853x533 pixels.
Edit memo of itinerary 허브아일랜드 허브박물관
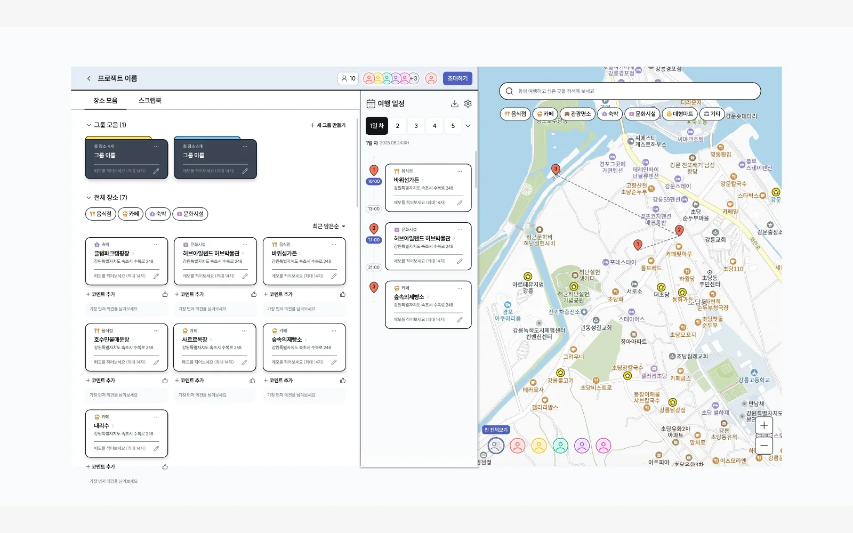[x=460, y=261]
